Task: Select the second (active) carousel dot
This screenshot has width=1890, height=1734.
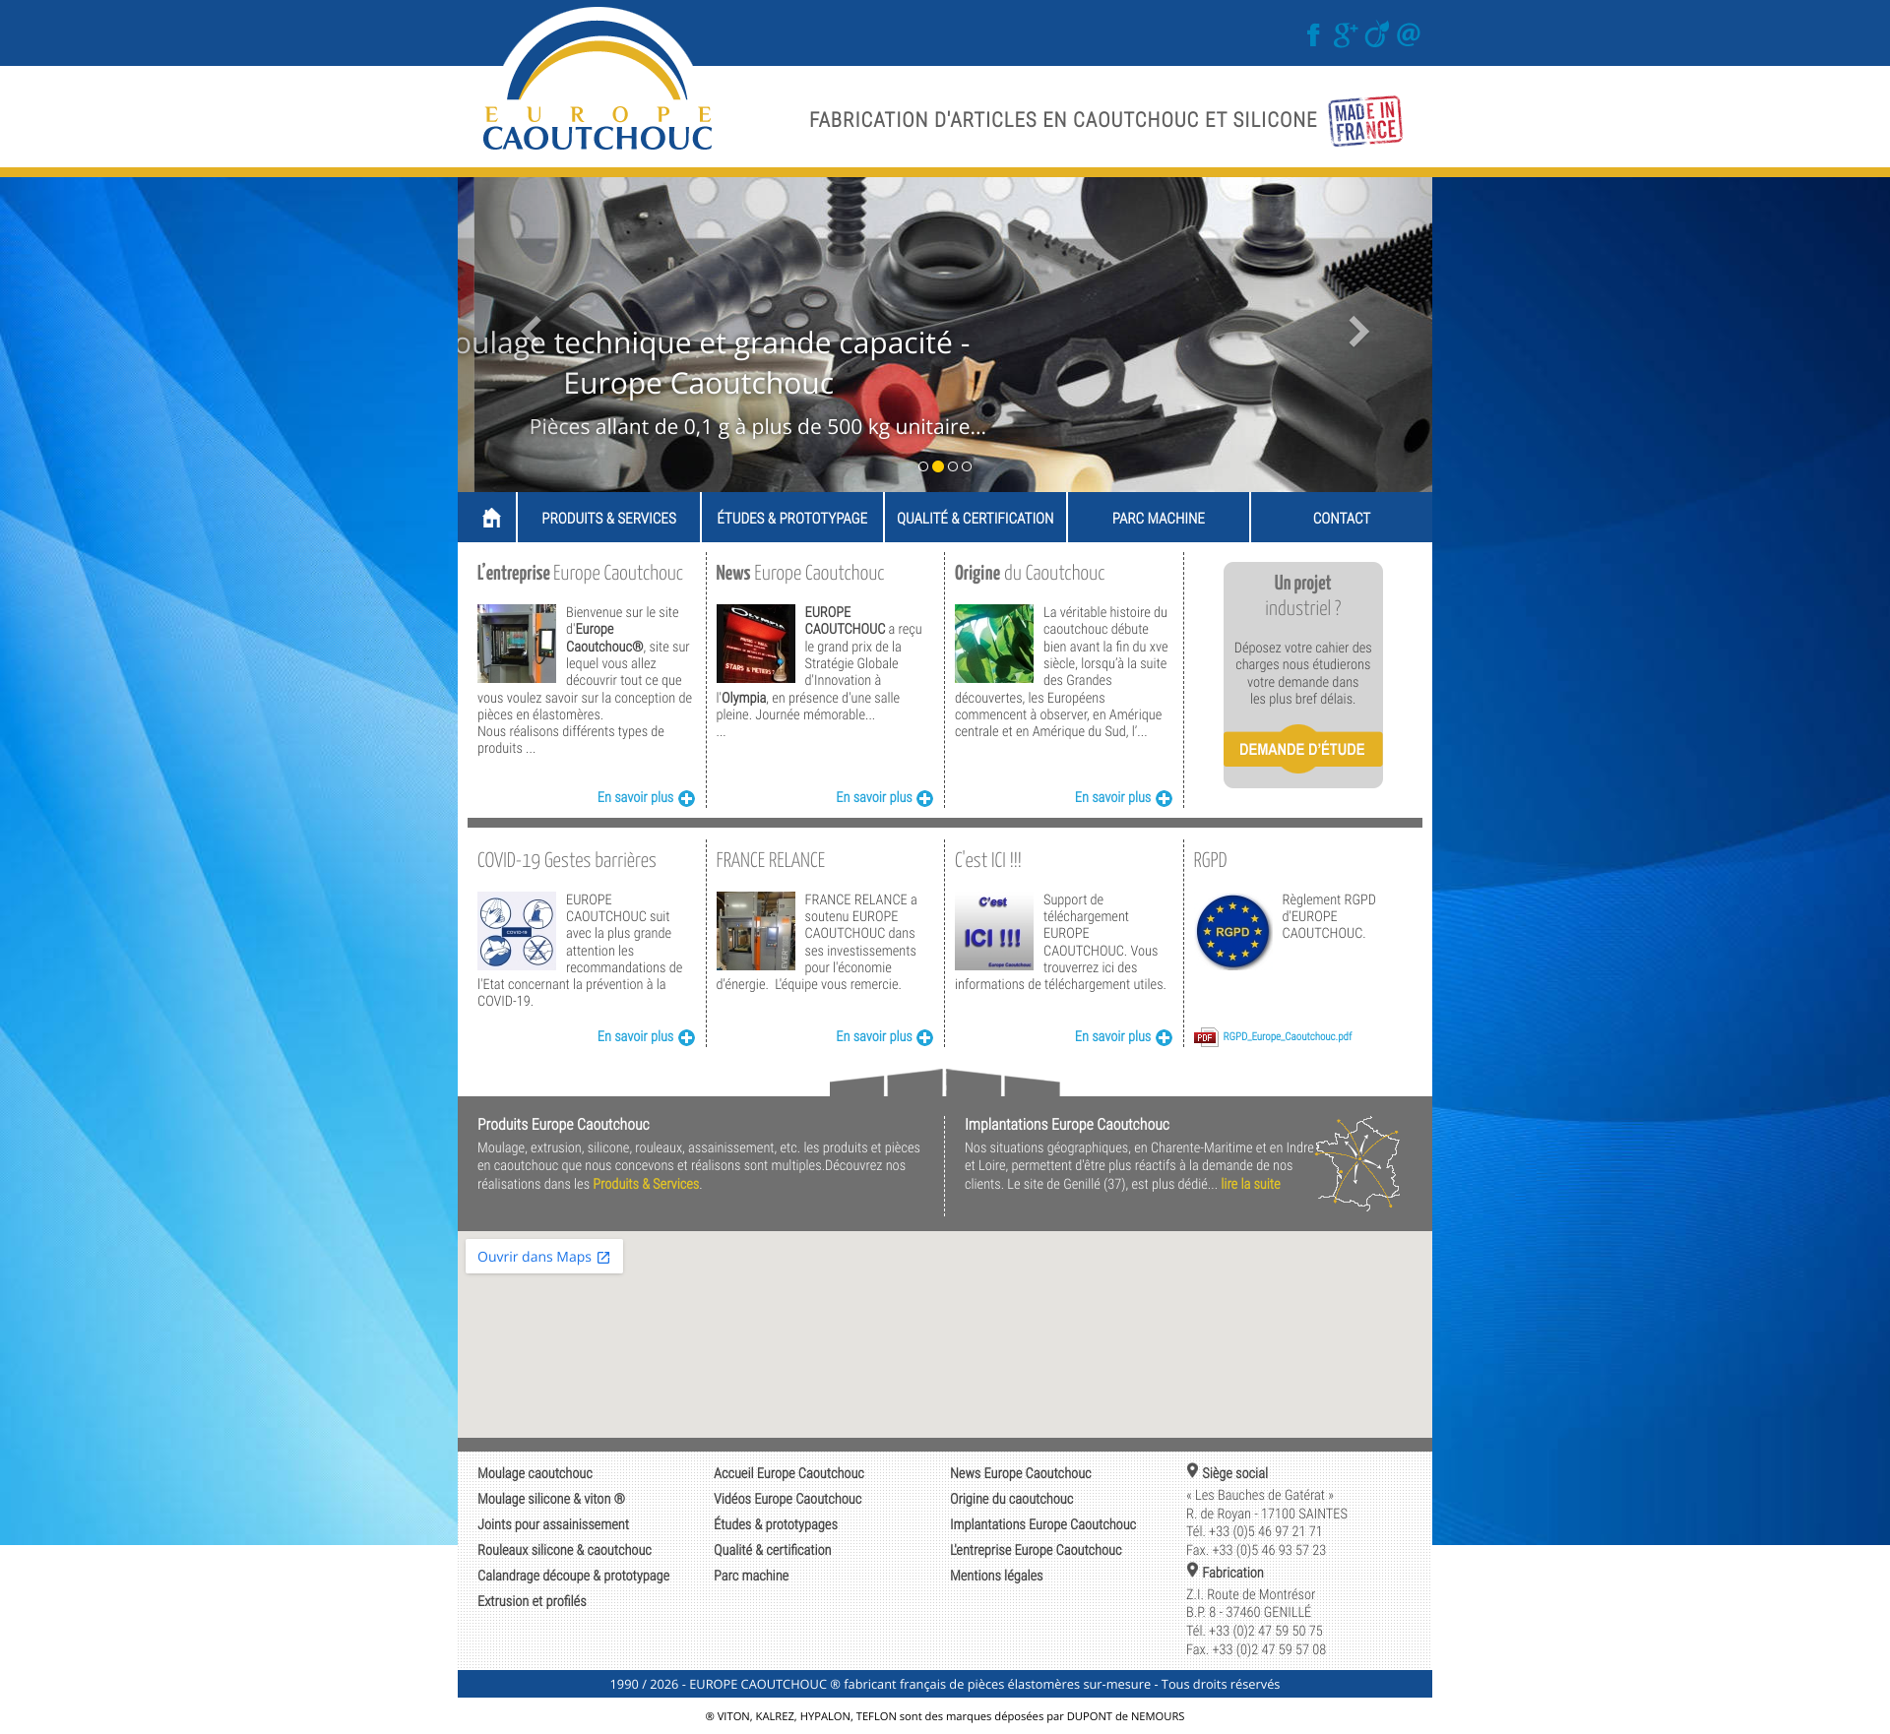Action: click(x=938, y=466)
